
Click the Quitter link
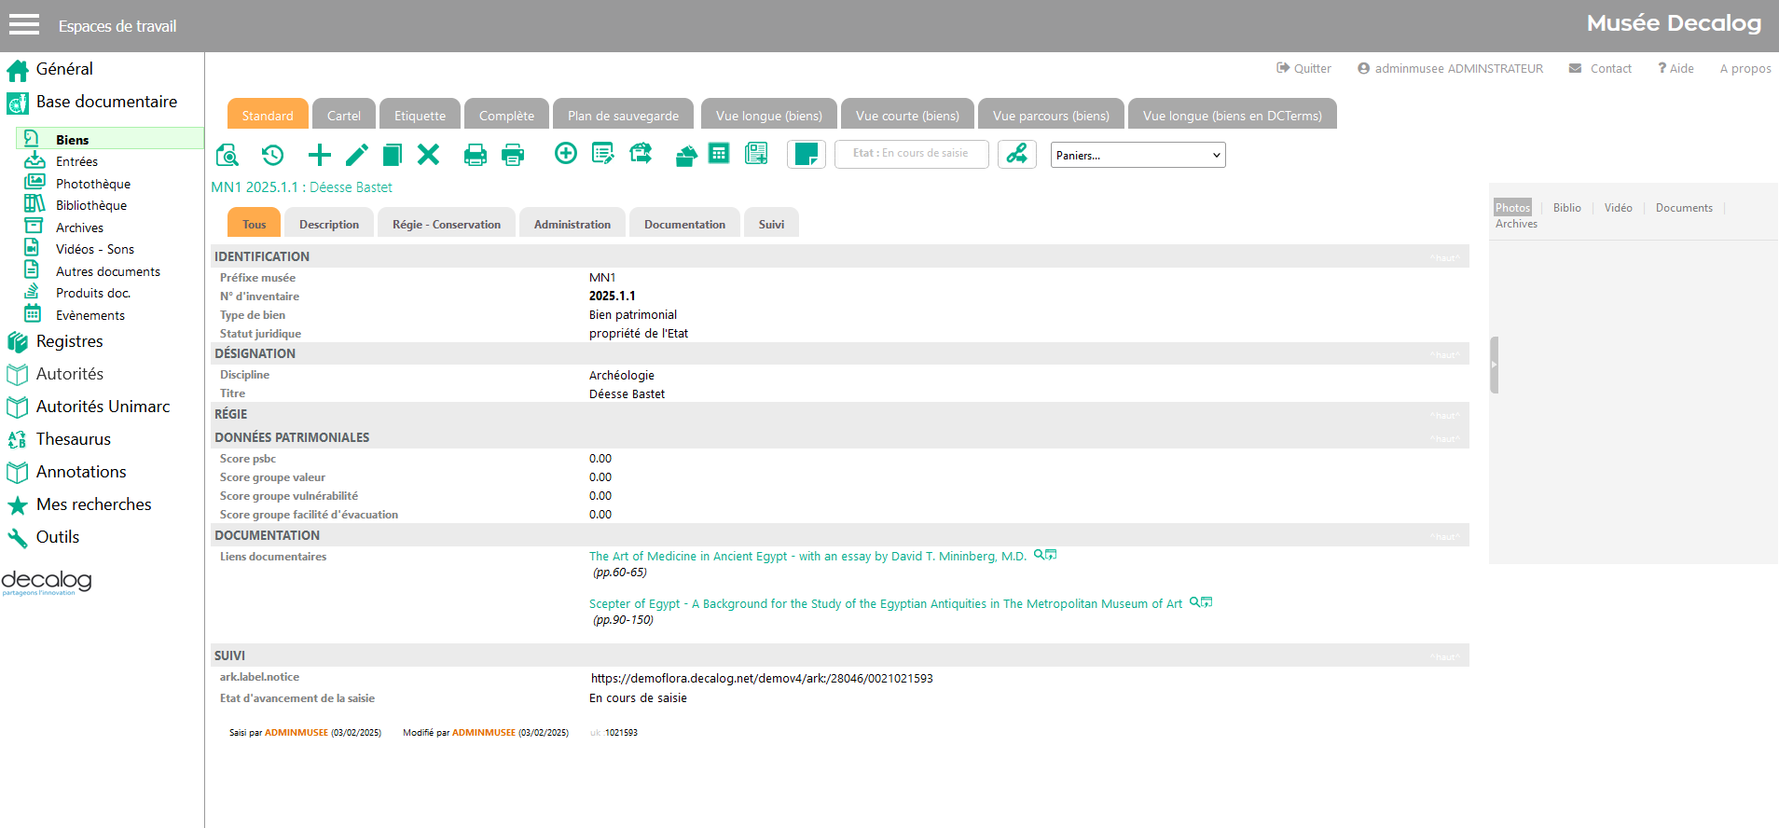(1303, 69)
